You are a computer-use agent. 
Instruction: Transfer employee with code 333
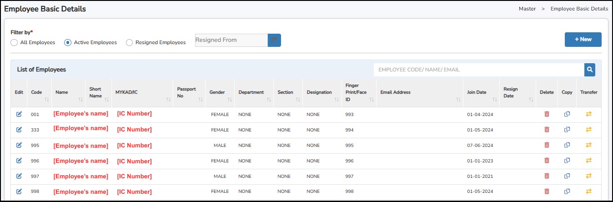click(588, 130)
